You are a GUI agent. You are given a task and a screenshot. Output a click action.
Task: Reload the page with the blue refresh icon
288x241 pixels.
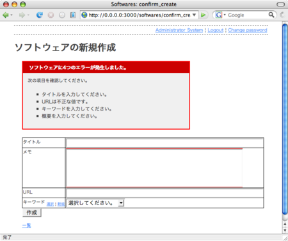point(40,15)
